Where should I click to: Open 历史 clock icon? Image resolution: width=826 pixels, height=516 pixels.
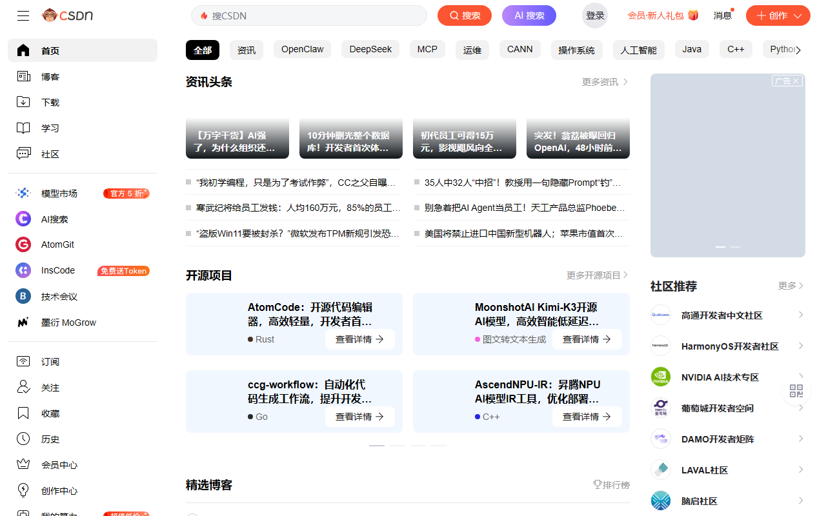pyautogui.click(x=23, y=439)
